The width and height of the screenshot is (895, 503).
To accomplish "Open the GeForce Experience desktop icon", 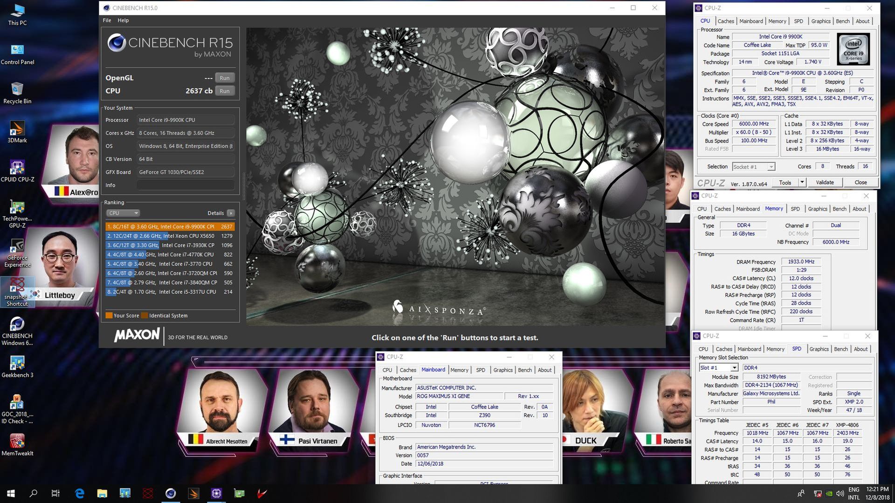I will tap(17, 253).
